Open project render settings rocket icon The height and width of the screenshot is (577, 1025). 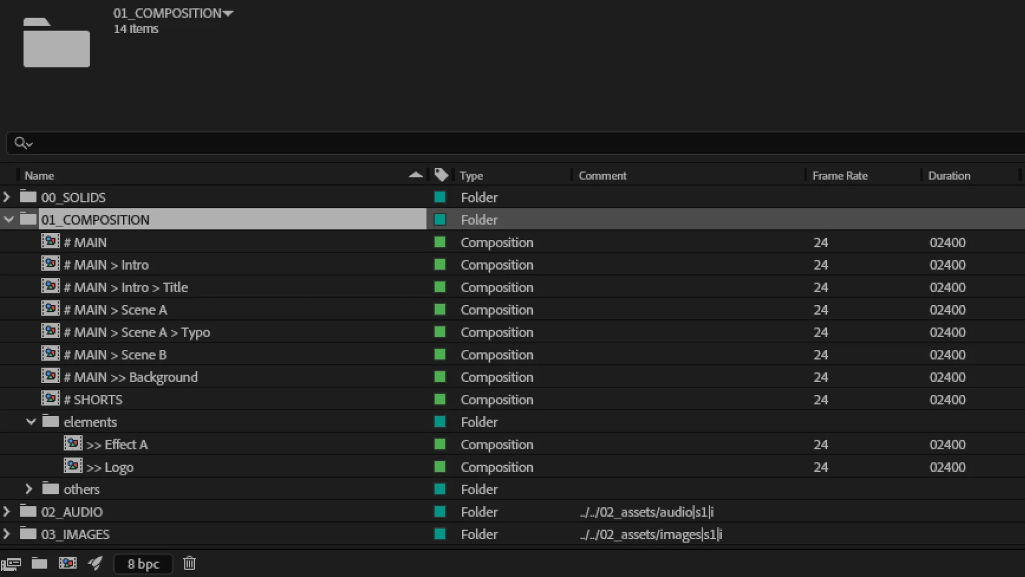[x=96, y=563]
